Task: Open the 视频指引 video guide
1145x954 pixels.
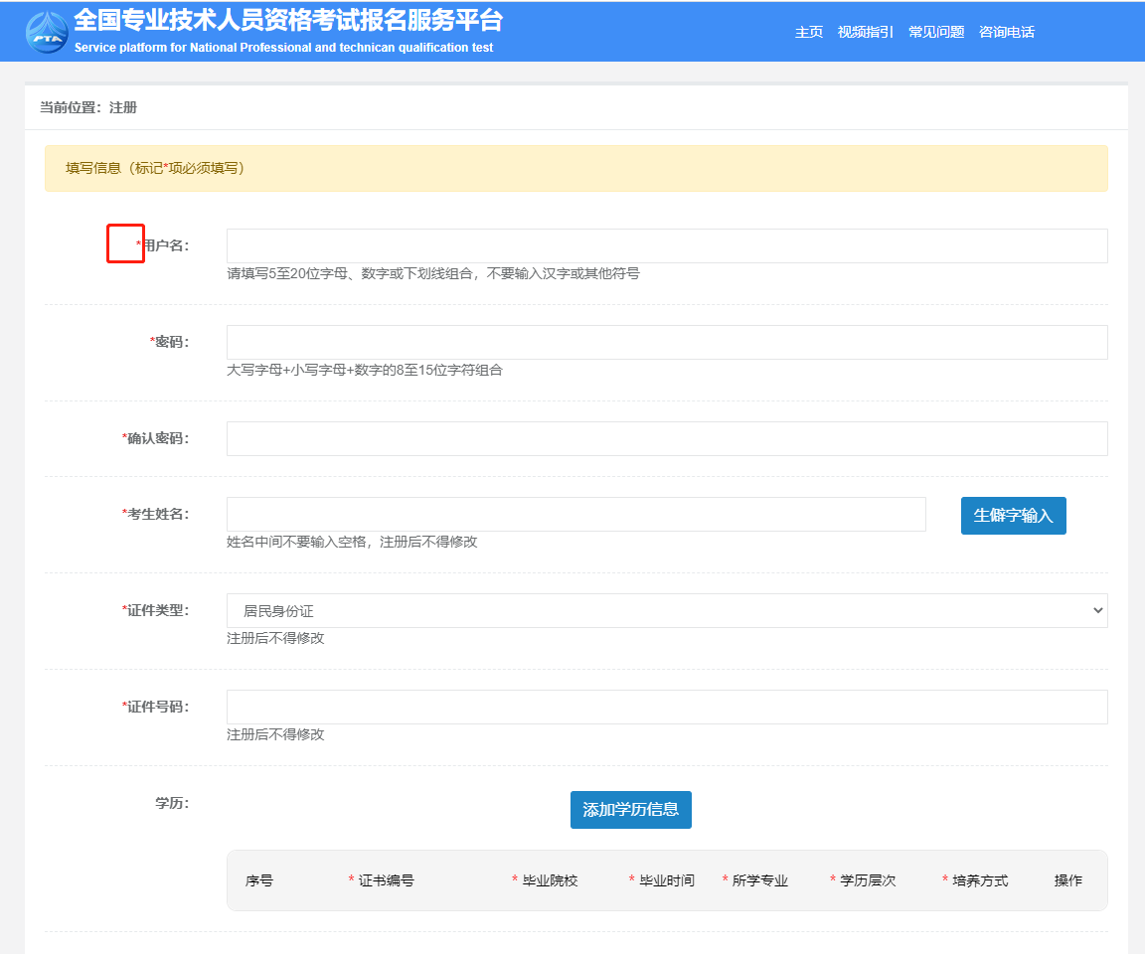Action: 865,31
